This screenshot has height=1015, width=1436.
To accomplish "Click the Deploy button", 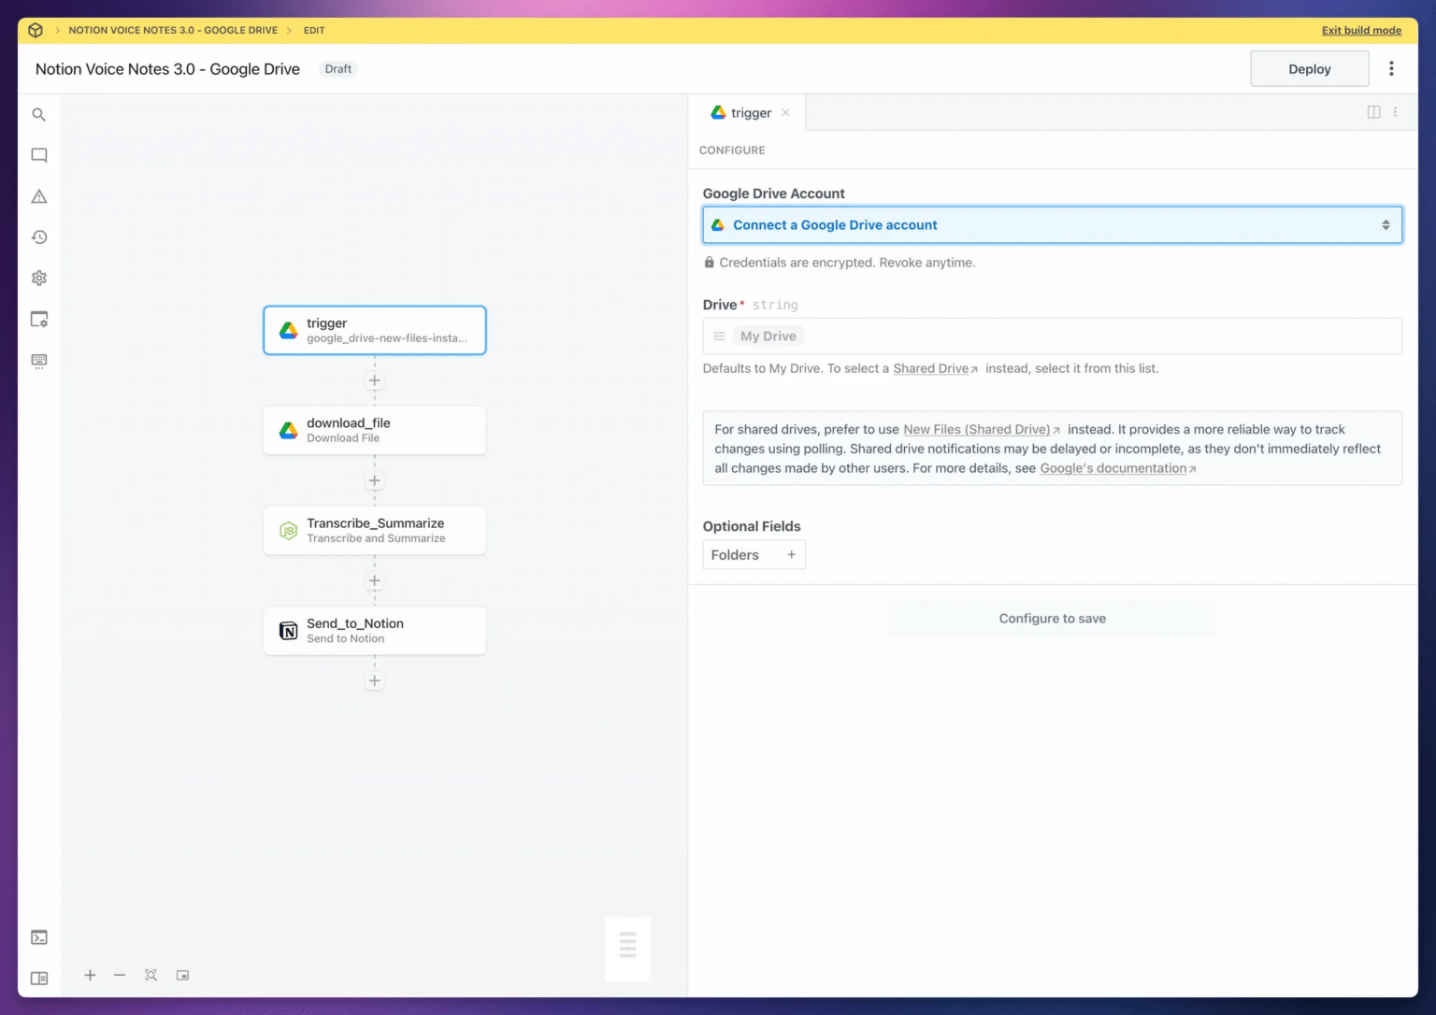I will tap(1309, 69).
